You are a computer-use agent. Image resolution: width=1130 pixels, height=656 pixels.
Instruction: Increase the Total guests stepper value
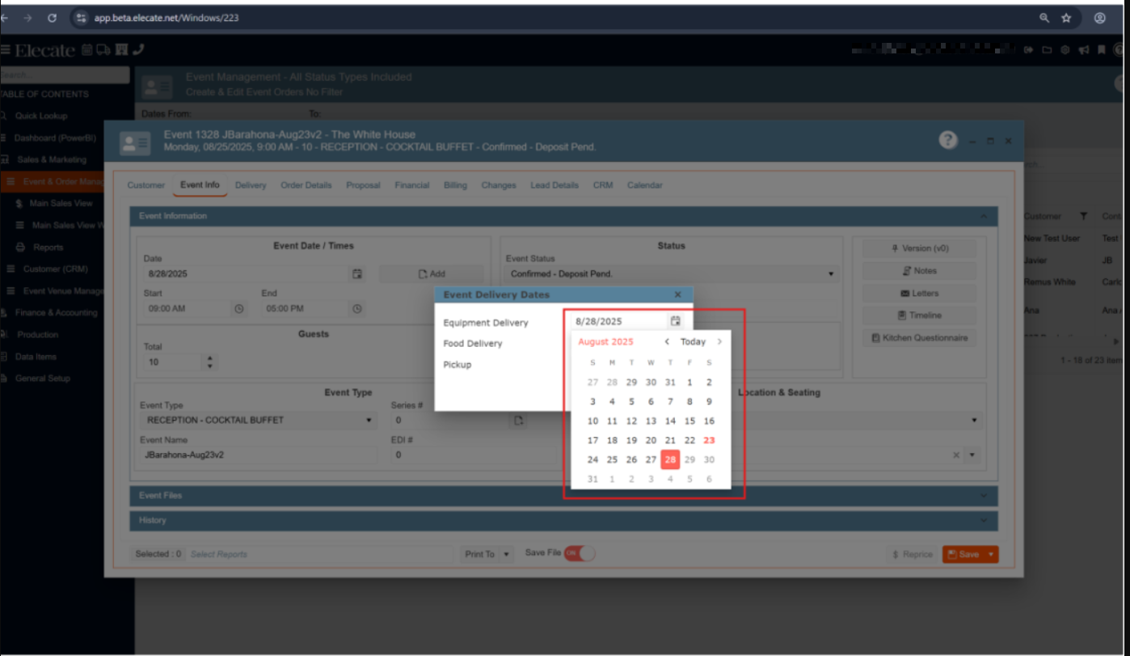[x=210, y=358]
